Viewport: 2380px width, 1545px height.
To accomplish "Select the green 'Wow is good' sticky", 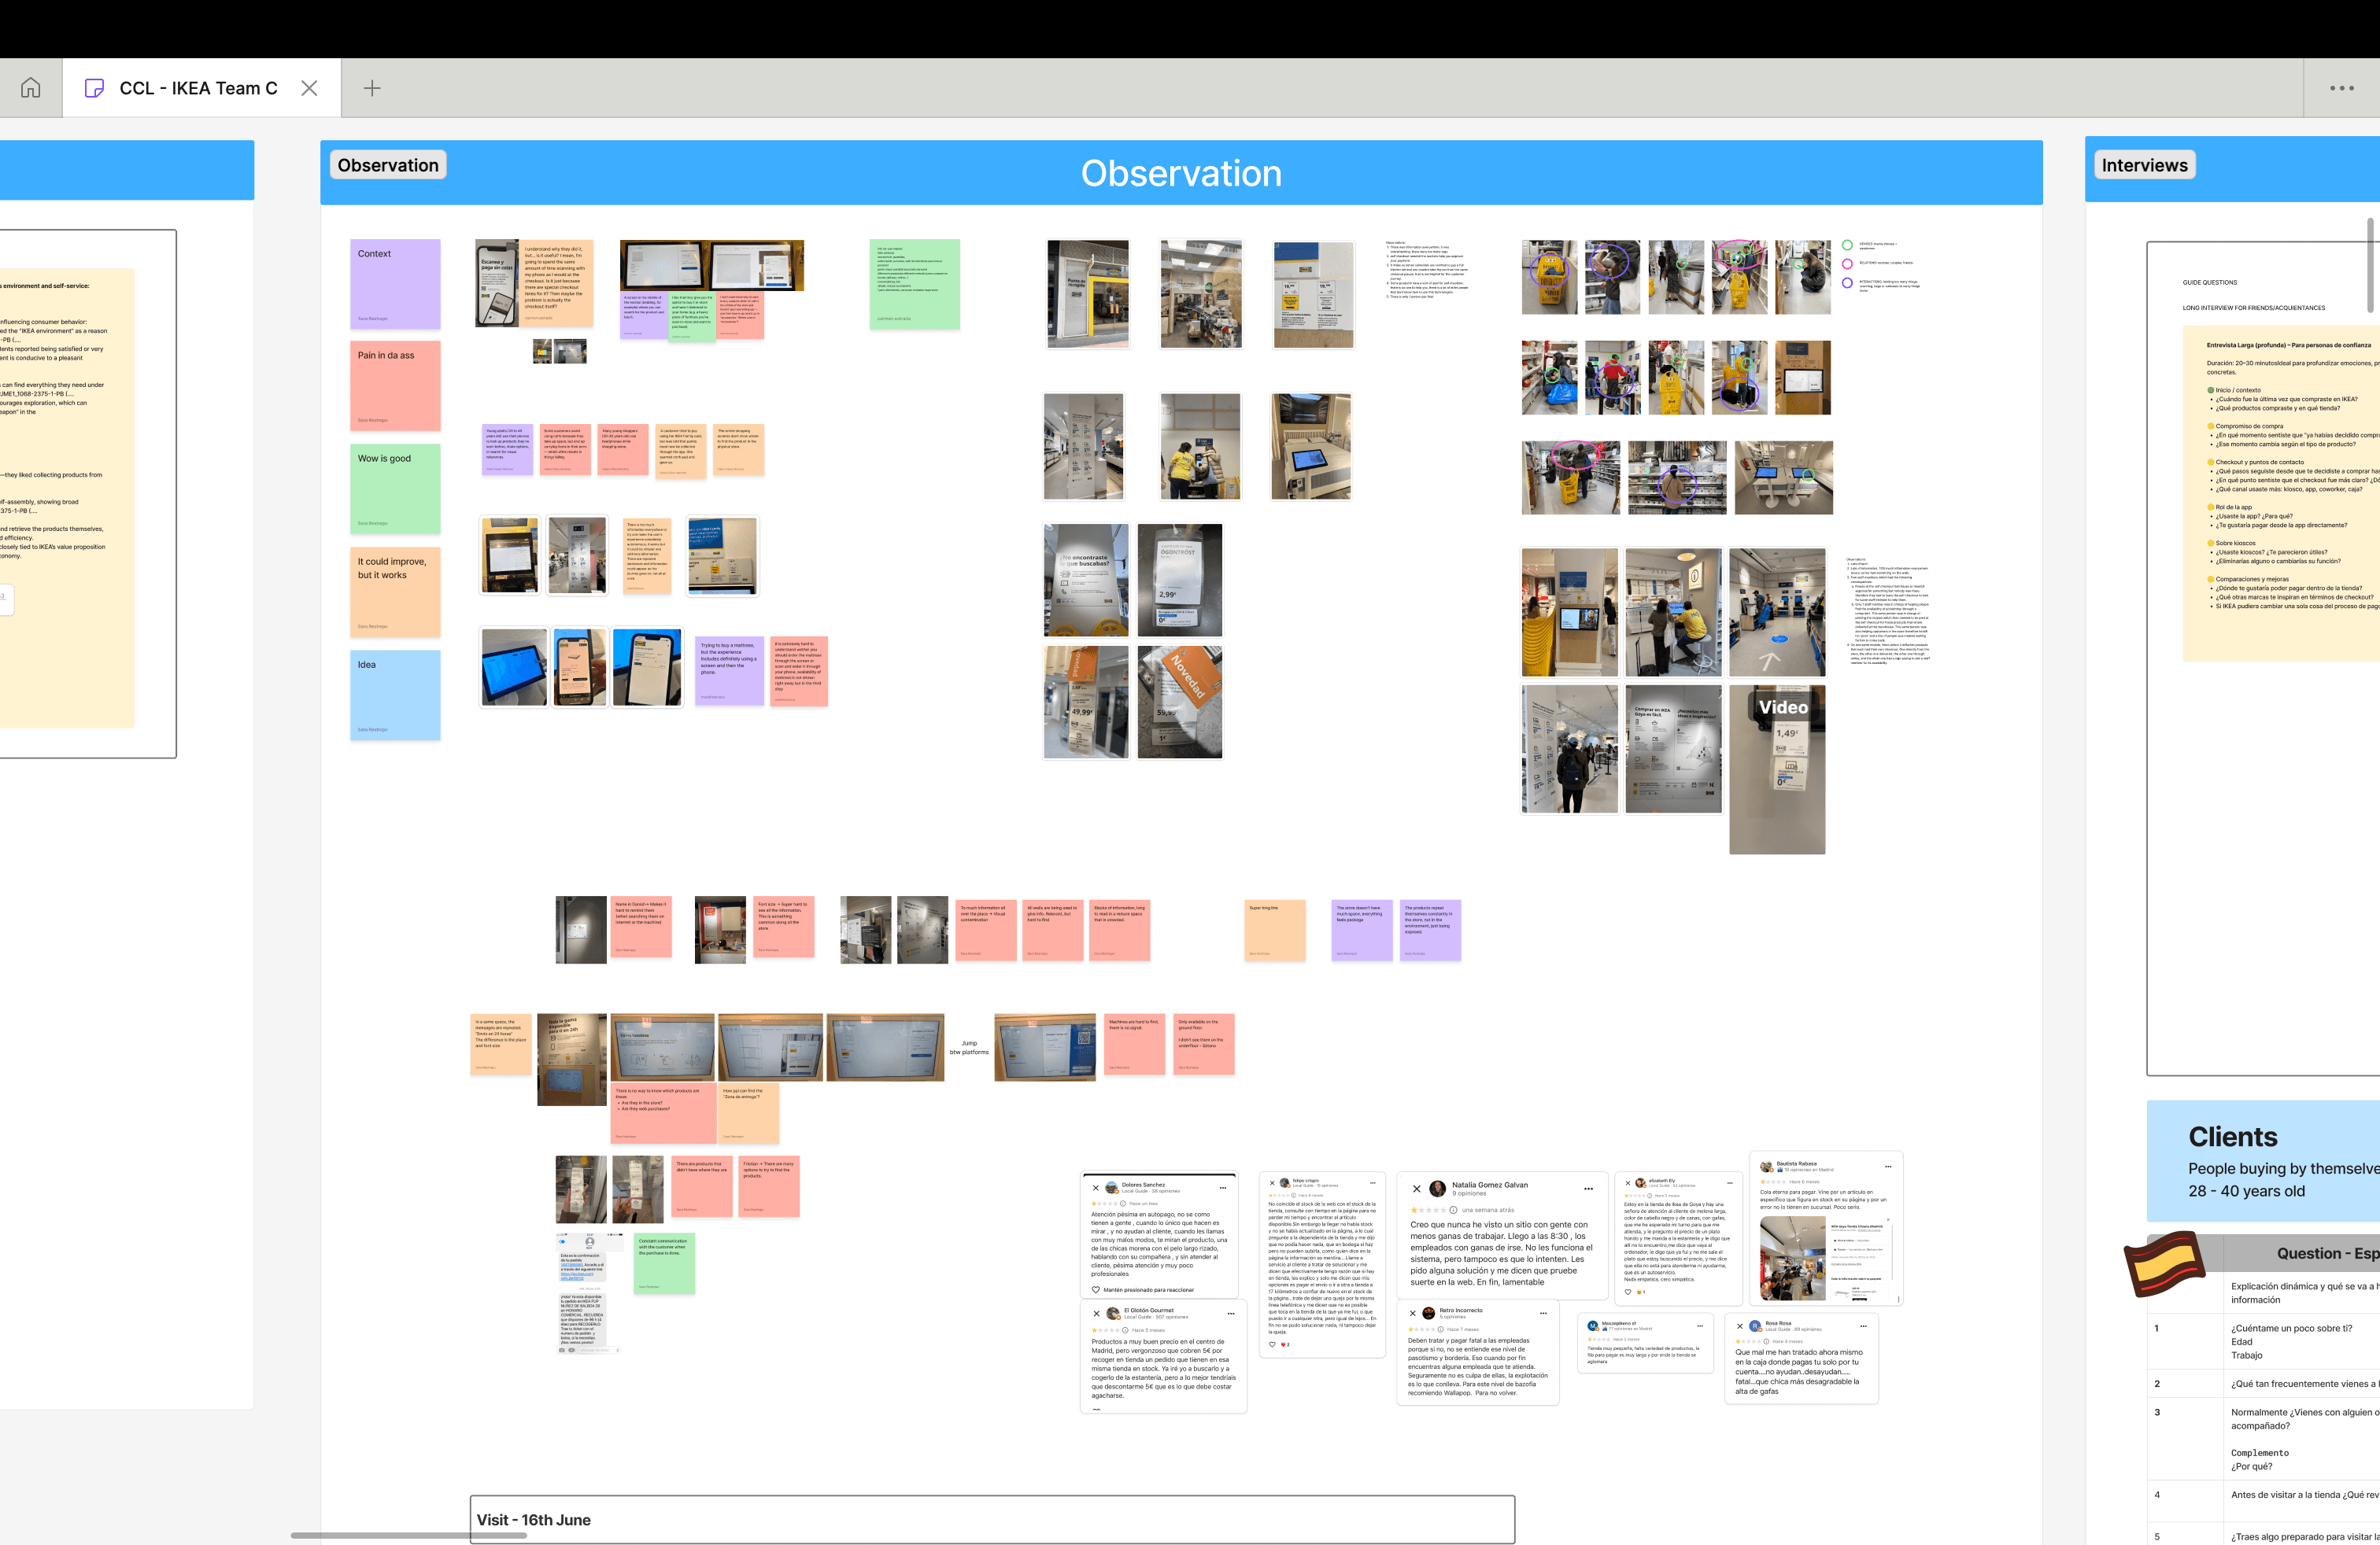I will [x=395, y=489].
